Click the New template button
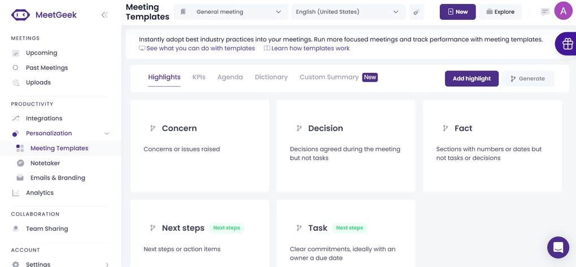The width and height of the screenshot is (576, 267). pyautogui.click(x=458, y=12)
